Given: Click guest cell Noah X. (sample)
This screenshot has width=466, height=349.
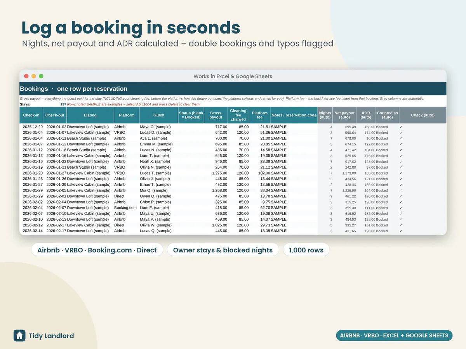Looking at the screenshot, I should [155, 162].
